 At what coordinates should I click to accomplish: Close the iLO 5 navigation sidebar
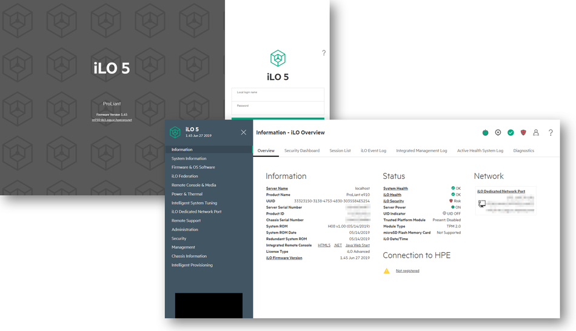[x=244, y=132]
